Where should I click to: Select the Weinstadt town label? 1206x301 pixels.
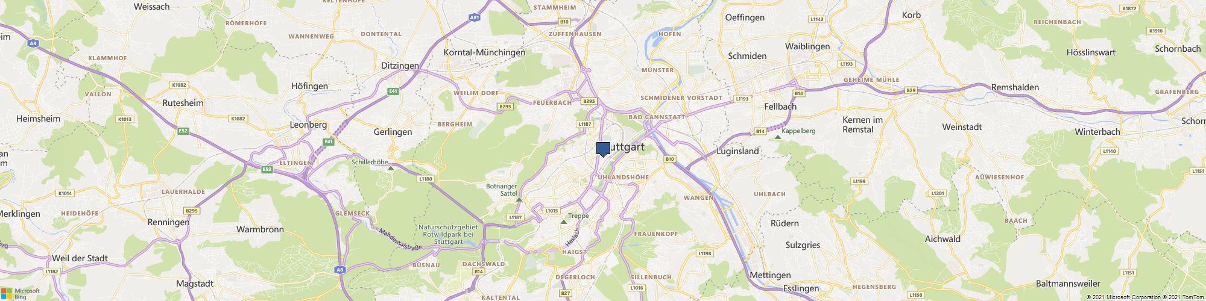coord(962,127)
